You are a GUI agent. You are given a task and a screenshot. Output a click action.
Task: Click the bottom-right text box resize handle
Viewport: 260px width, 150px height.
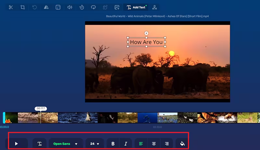pyautogui.click(x=165, y=47)
